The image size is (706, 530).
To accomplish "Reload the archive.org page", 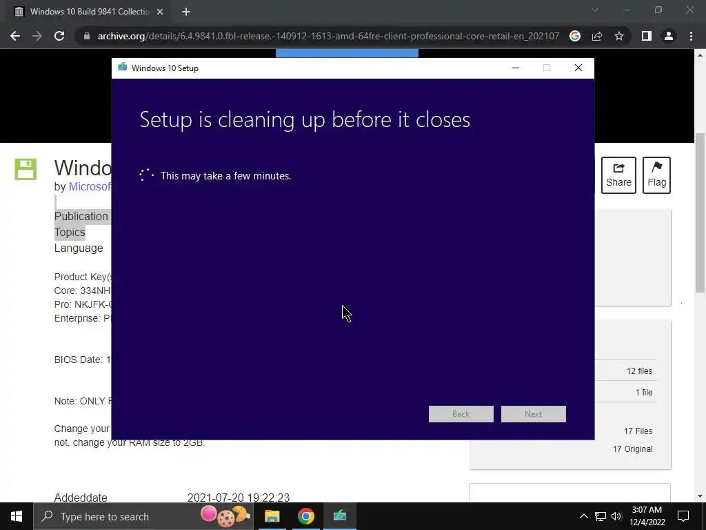I will coord(59,36).
